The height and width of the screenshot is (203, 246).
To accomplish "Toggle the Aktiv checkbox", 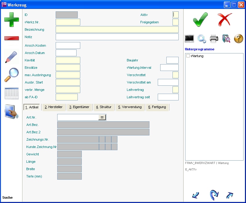I will point(175,15).
